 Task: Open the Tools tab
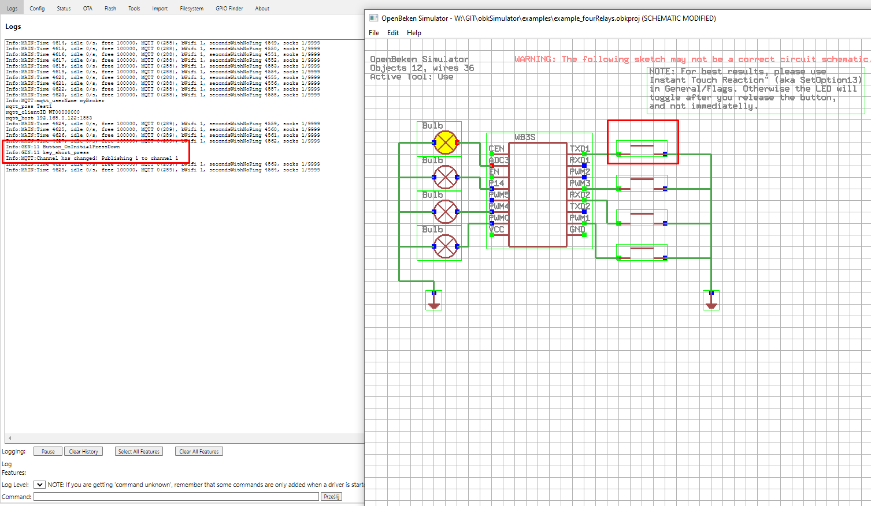point(134,9)
